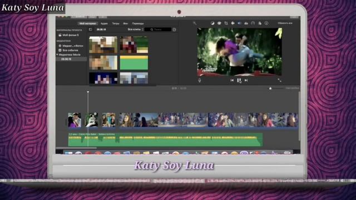Switch to the Титры tab

coord(116,23)
